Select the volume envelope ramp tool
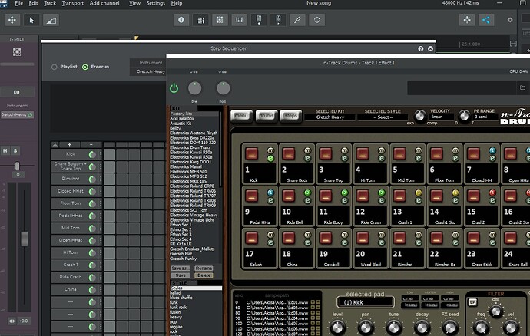 (x=51, y=20)
